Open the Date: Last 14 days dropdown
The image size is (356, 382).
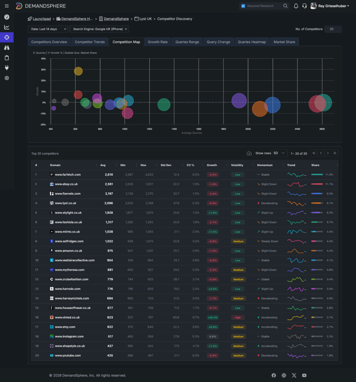48,29
